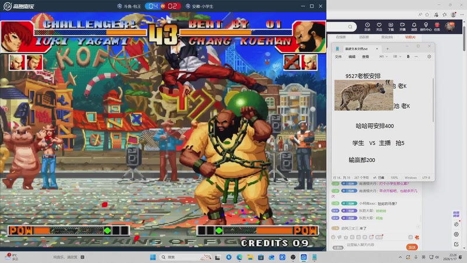Open the 文件 menu in Notepad

click(x=338, y=57)
